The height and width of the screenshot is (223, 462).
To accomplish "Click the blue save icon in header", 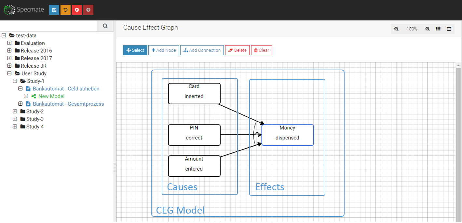I will tap(54, 10).
